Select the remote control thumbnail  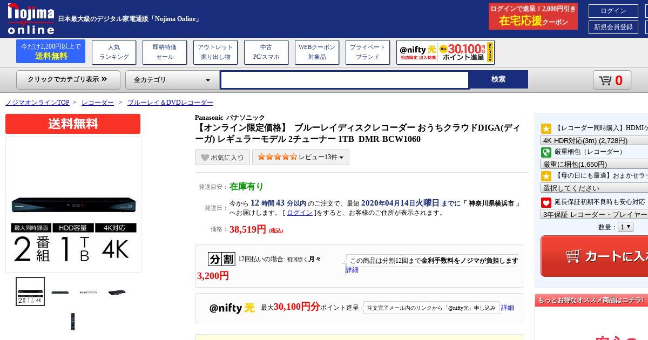pos(73,322)
